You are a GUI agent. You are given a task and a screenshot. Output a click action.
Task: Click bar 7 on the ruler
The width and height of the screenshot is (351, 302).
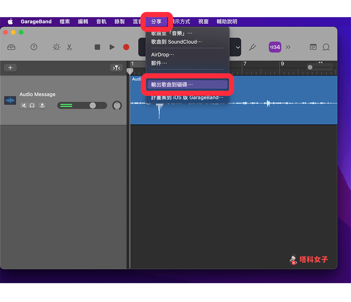(x=245, y=64)
